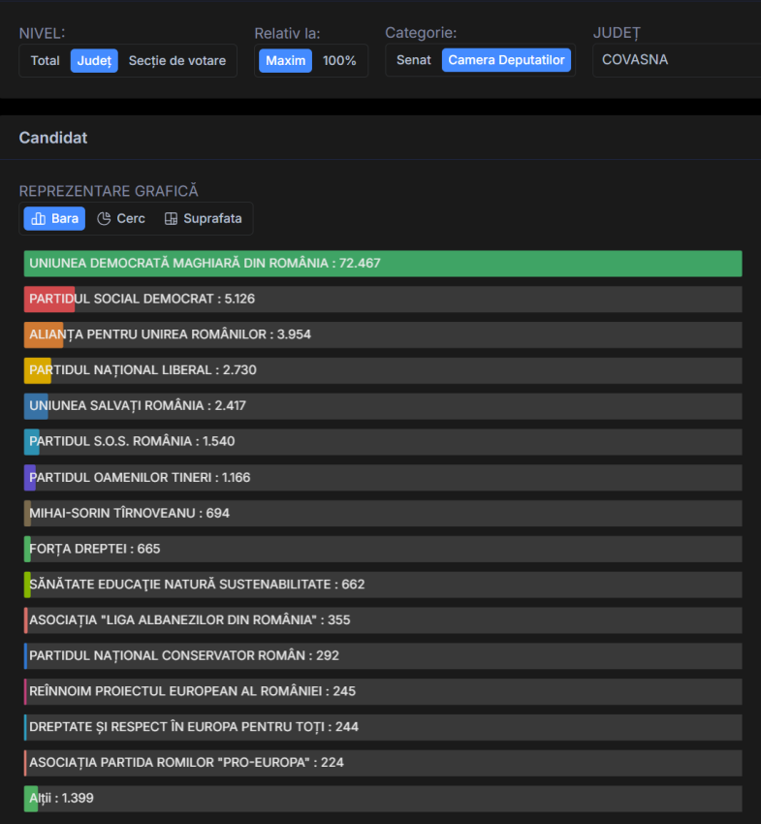Image resolution: width=761 pixels, height=824 pixels.
Task: Select Dreptate și Respect în Europa row
Action: [x=383, y=727]
